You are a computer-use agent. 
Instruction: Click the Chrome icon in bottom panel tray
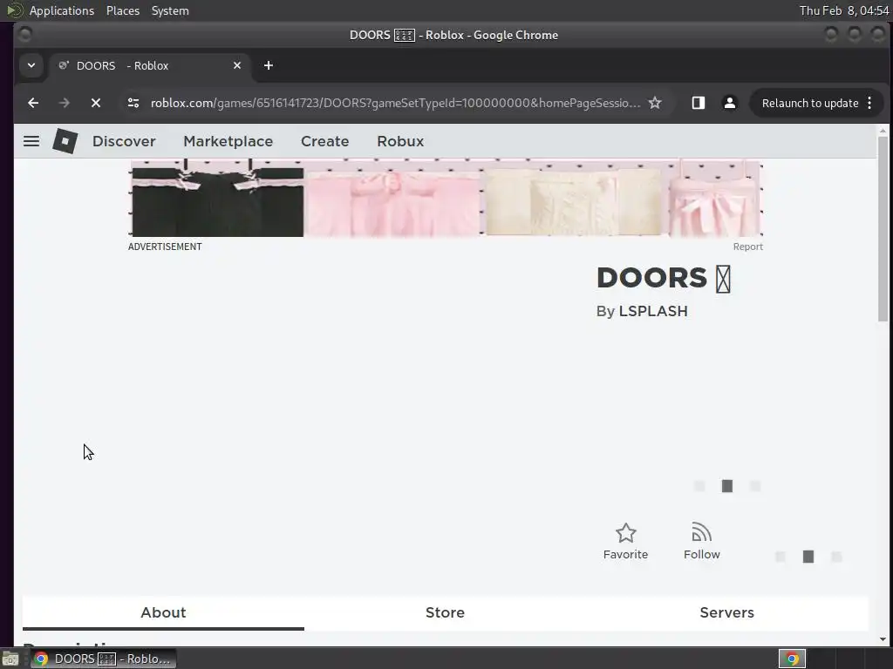click(792, 659)
